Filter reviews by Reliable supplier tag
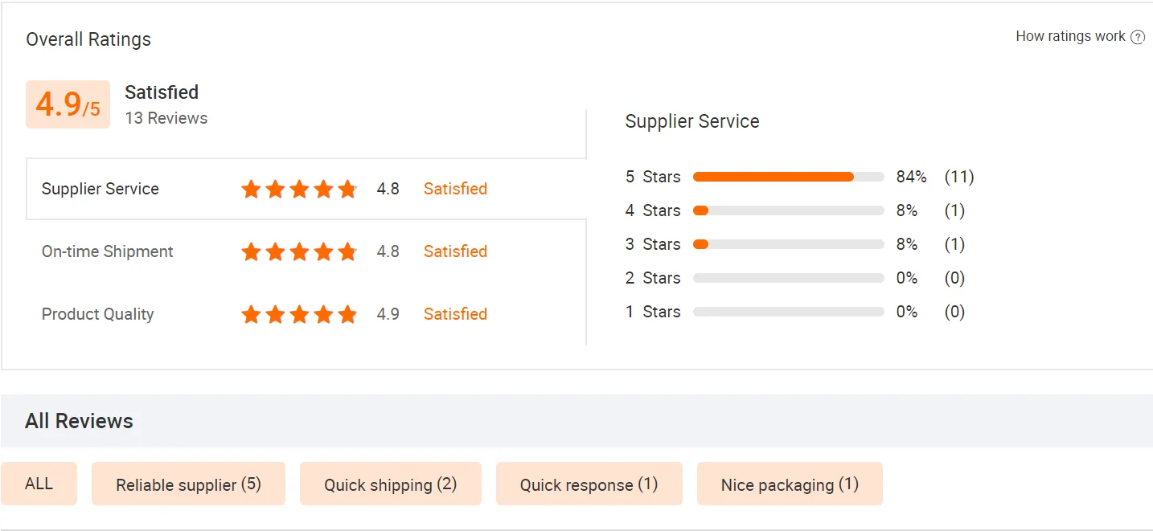The height and width of the screenshot is (531, 1153). pyautogui.click(x=188, y=484)
